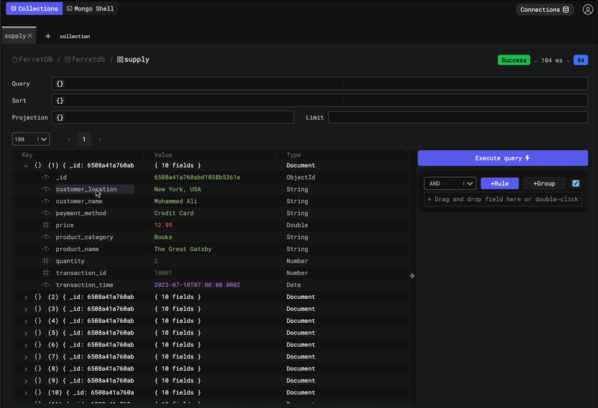Open the user account profile icon
This screenshot has height=408, width=598.
[588, 9]
